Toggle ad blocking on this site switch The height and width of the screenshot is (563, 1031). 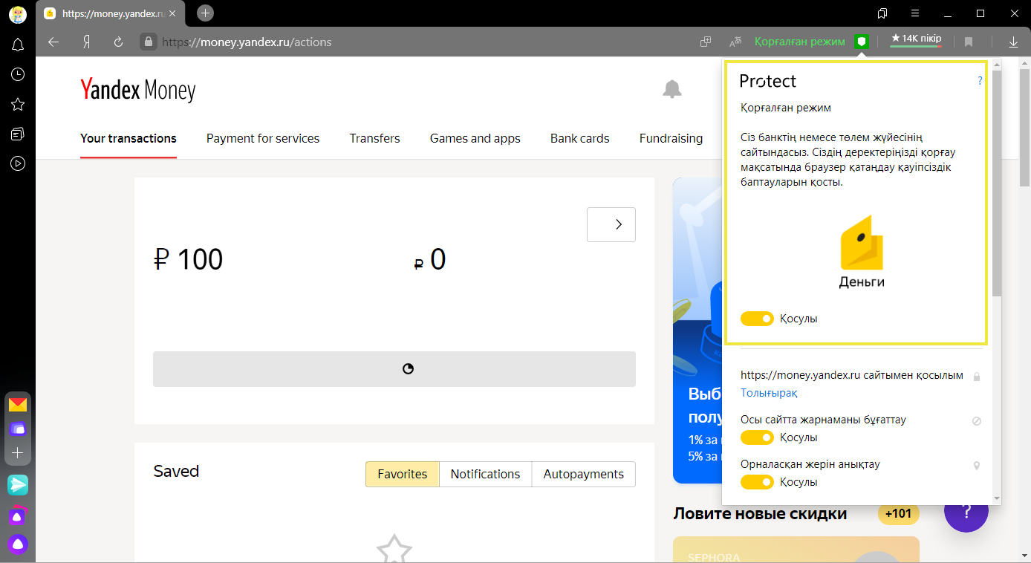click(757, 437)
